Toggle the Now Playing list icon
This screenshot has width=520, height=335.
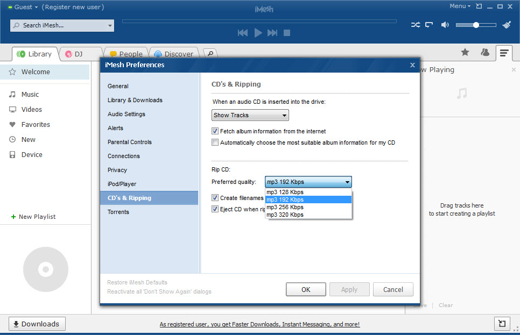coord(504,53)
